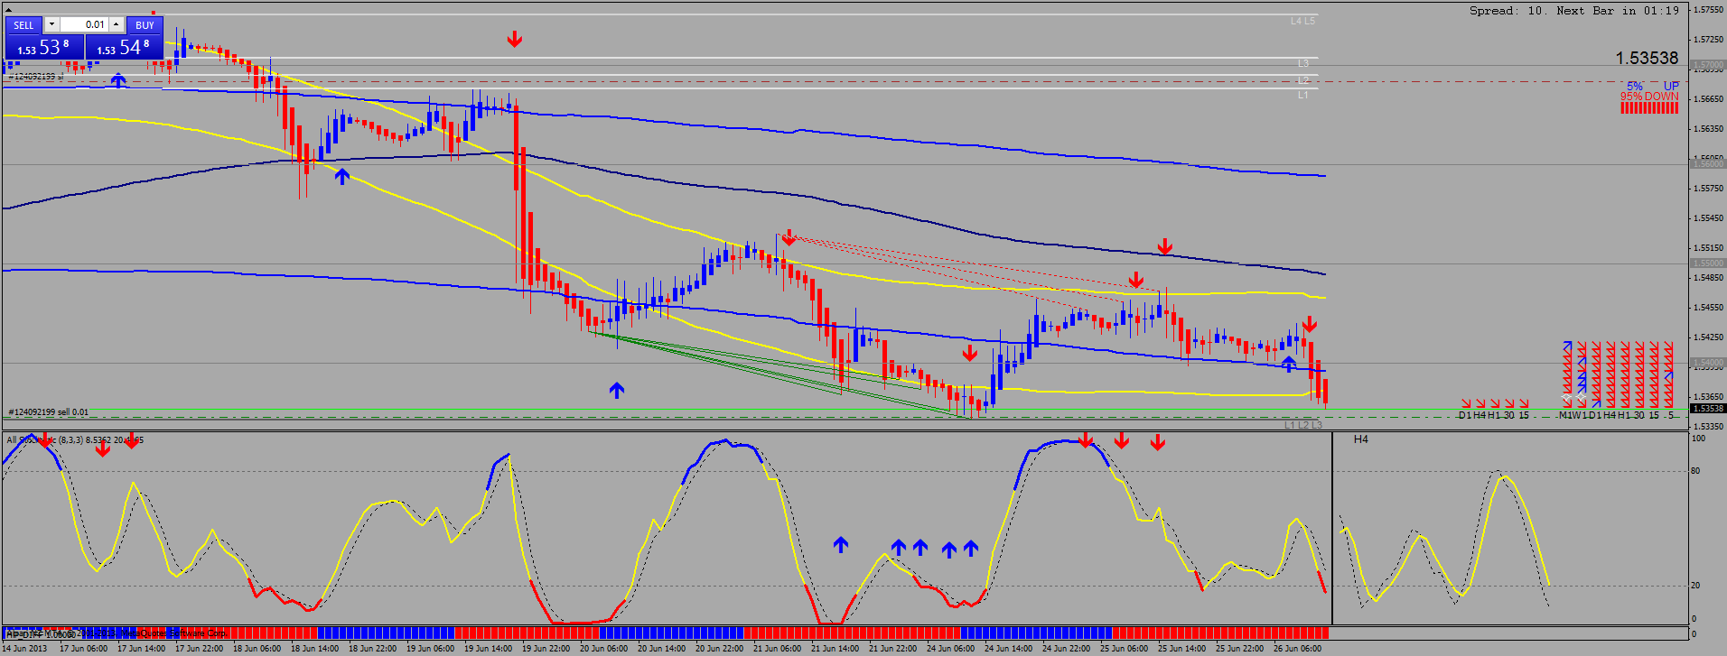The image size is (1727, 656).
Task: Click the BUY button in the trade panel
Action: pos(145,25)
